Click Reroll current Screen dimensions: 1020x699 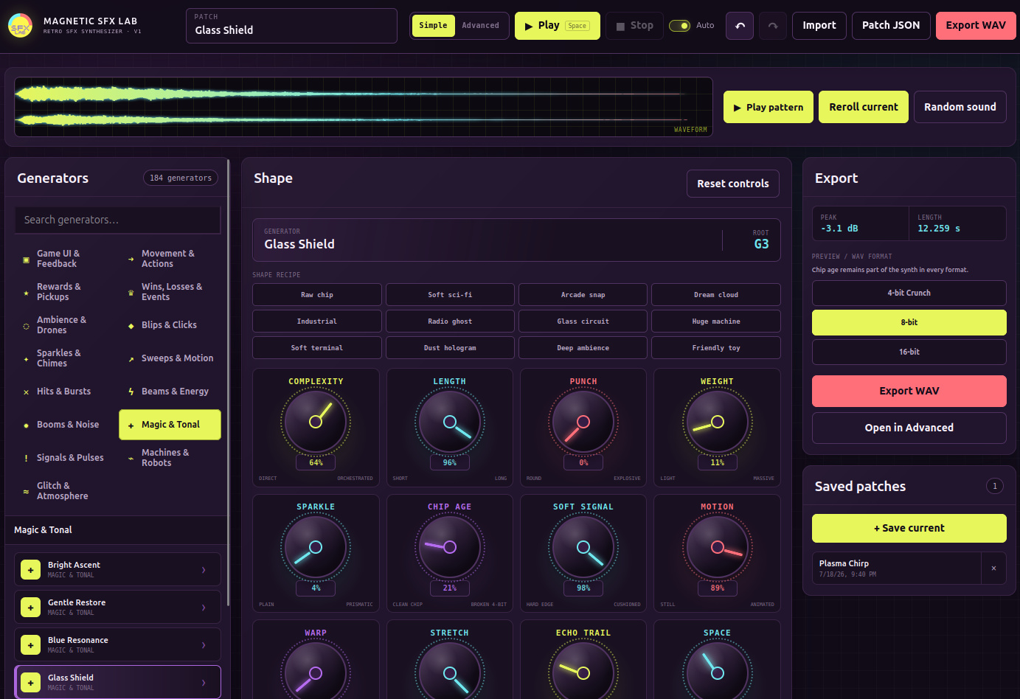864,107
